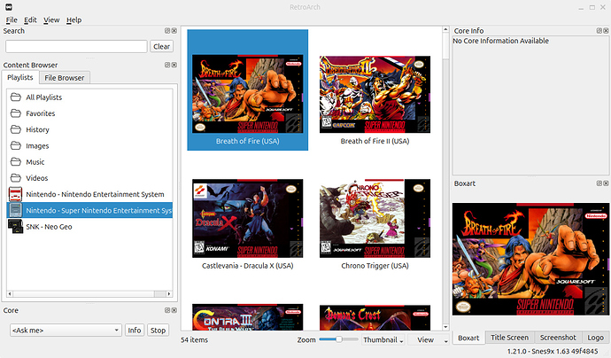The height and width of the screenshot is (358, 611).
Task: Select the All Playlists folder icon
Action: point(16,97)
